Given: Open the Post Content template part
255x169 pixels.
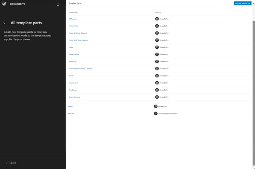Looking at the screenshot, I should 73,90.
